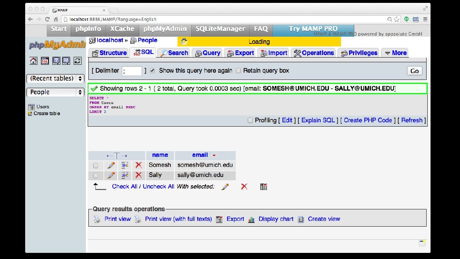The height and width of the screenshot is (259, 460).
Task: Expand the More tab menu
Action: [x=395, y=53]
